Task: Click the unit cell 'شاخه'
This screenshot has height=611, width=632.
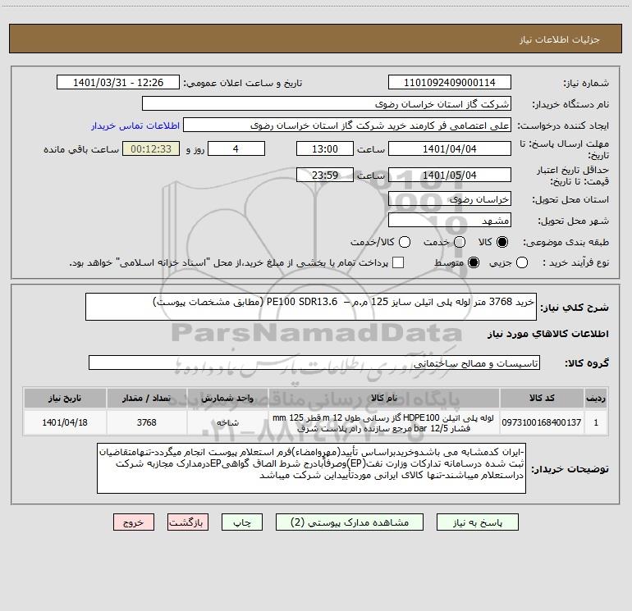Action: (x=227, y=422)
